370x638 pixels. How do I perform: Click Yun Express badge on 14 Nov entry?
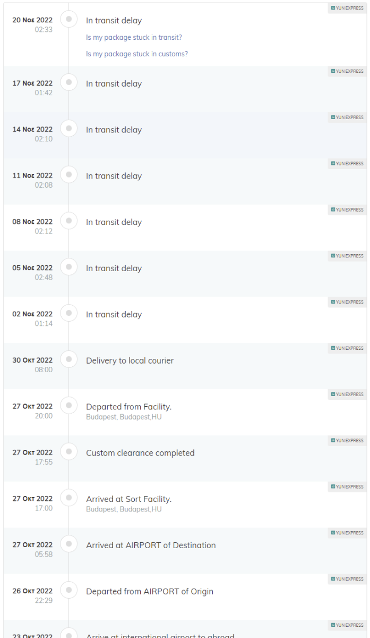[347, 117]
